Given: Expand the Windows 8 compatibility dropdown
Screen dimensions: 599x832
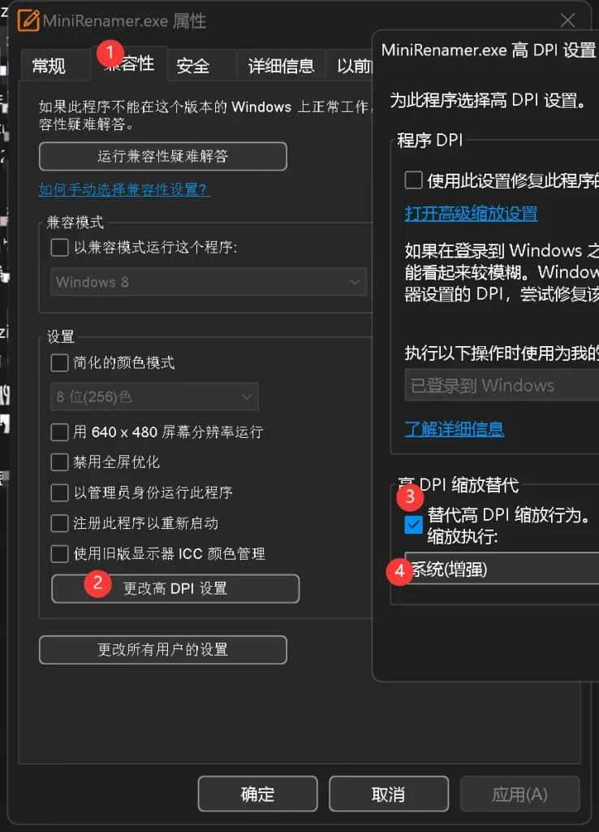Looking at the screenshot, I should (x=209, y=282).
